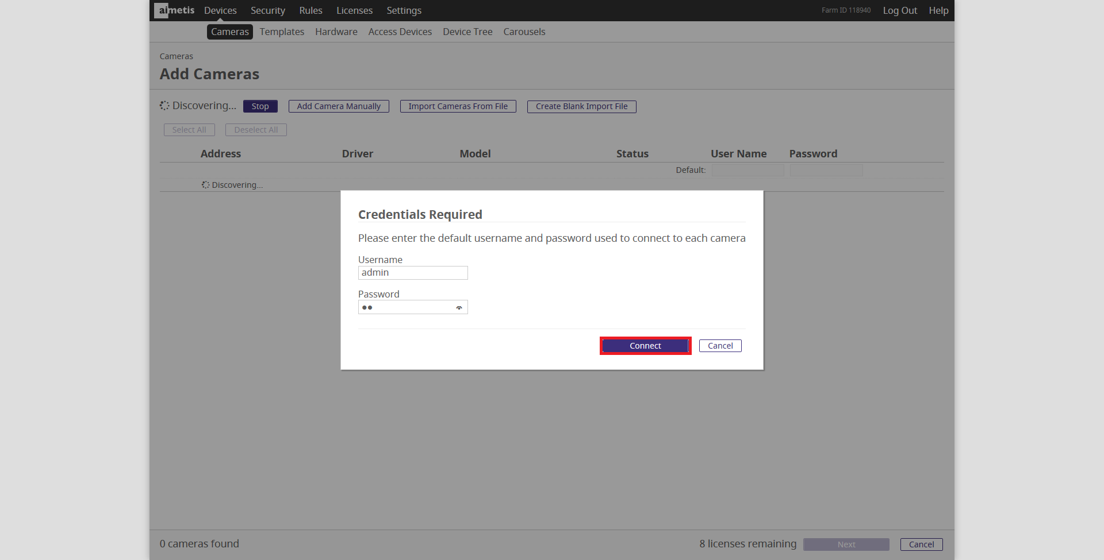This screenshot has width=1104, height=560.
Task: Open the Device Tree tab
Action: click(467, 32)
